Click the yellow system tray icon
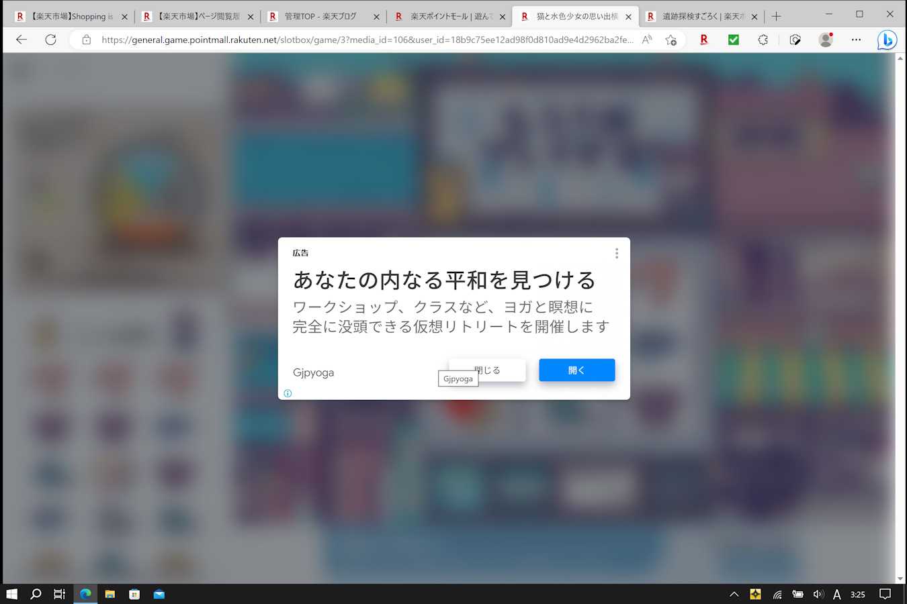This screenshot has width=907, height=604. 755,594
